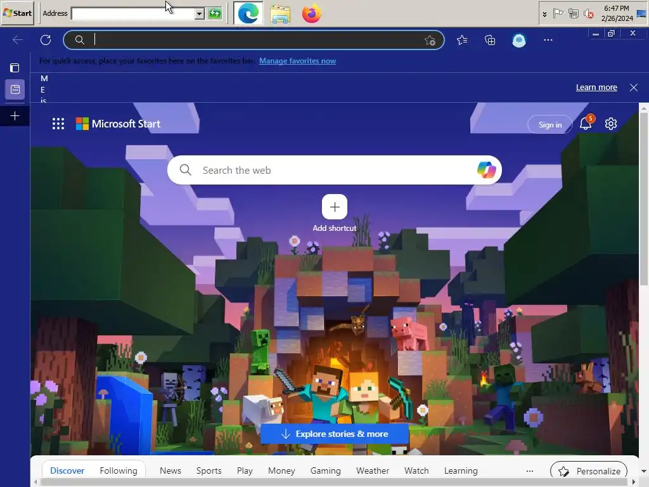Viewport: 649px width, 487px height.
Task: Launch Firefox from the taskbar
Action: coord(312,13)
